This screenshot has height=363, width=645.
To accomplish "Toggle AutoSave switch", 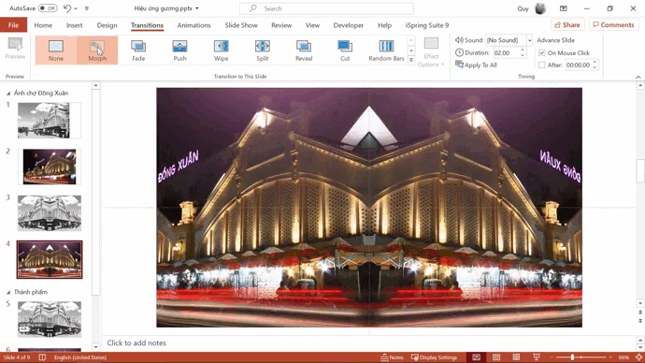I will 48,8.
